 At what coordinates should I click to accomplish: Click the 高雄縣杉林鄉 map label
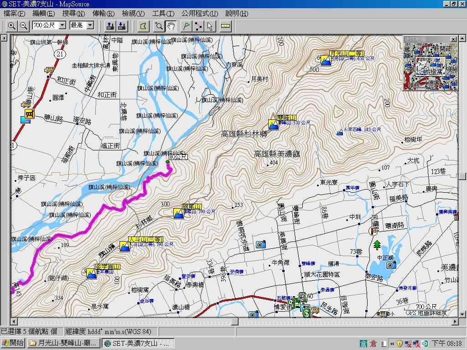point(244,134)
